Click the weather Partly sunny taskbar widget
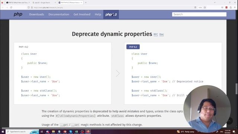Screen dimensions: 238x134 point(186,131)
